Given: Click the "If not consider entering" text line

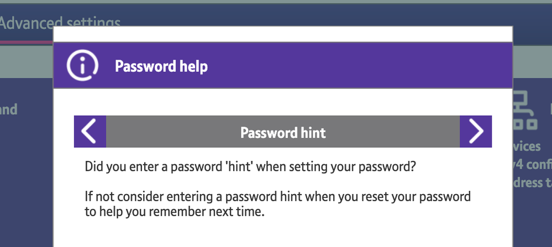Looking at the screenshot, I should [277, 196].
